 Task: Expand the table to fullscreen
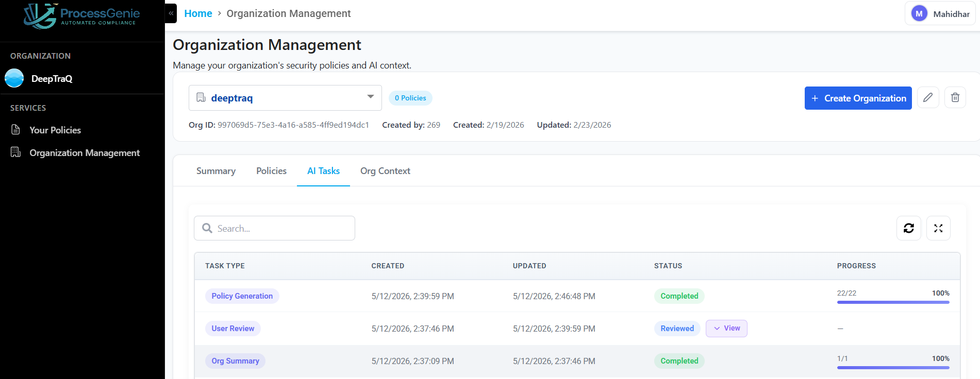[x=938, y=228]
